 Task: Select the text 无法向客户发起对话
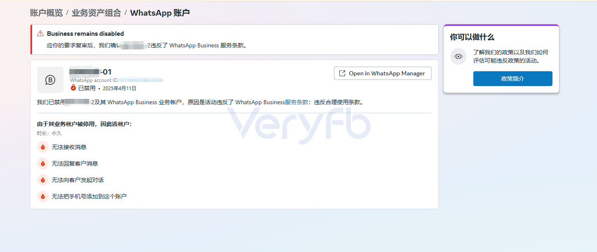click(x=78, y=180)
